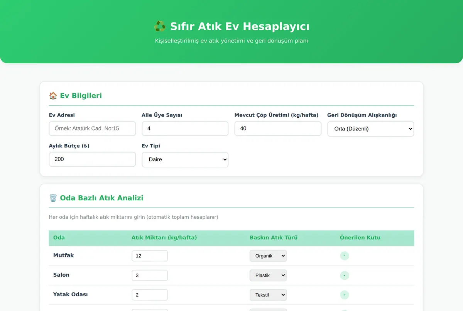Click the Aile Üye Sayısı field
The image size is (463, 311).
click(185, 128)
